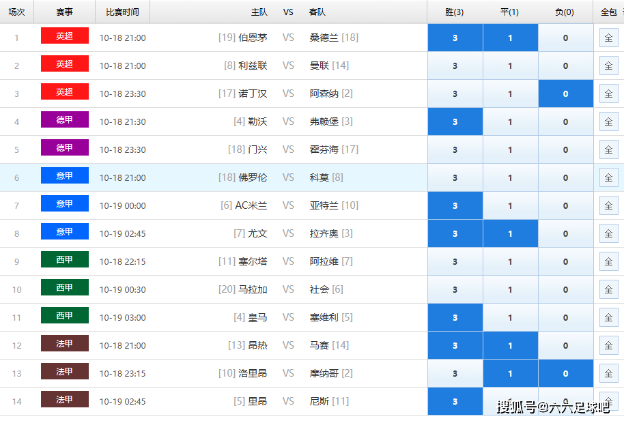624x421 pixels.
Task: Select loss (0) for 马拉加 vs 社会
Action: point(566,290)
